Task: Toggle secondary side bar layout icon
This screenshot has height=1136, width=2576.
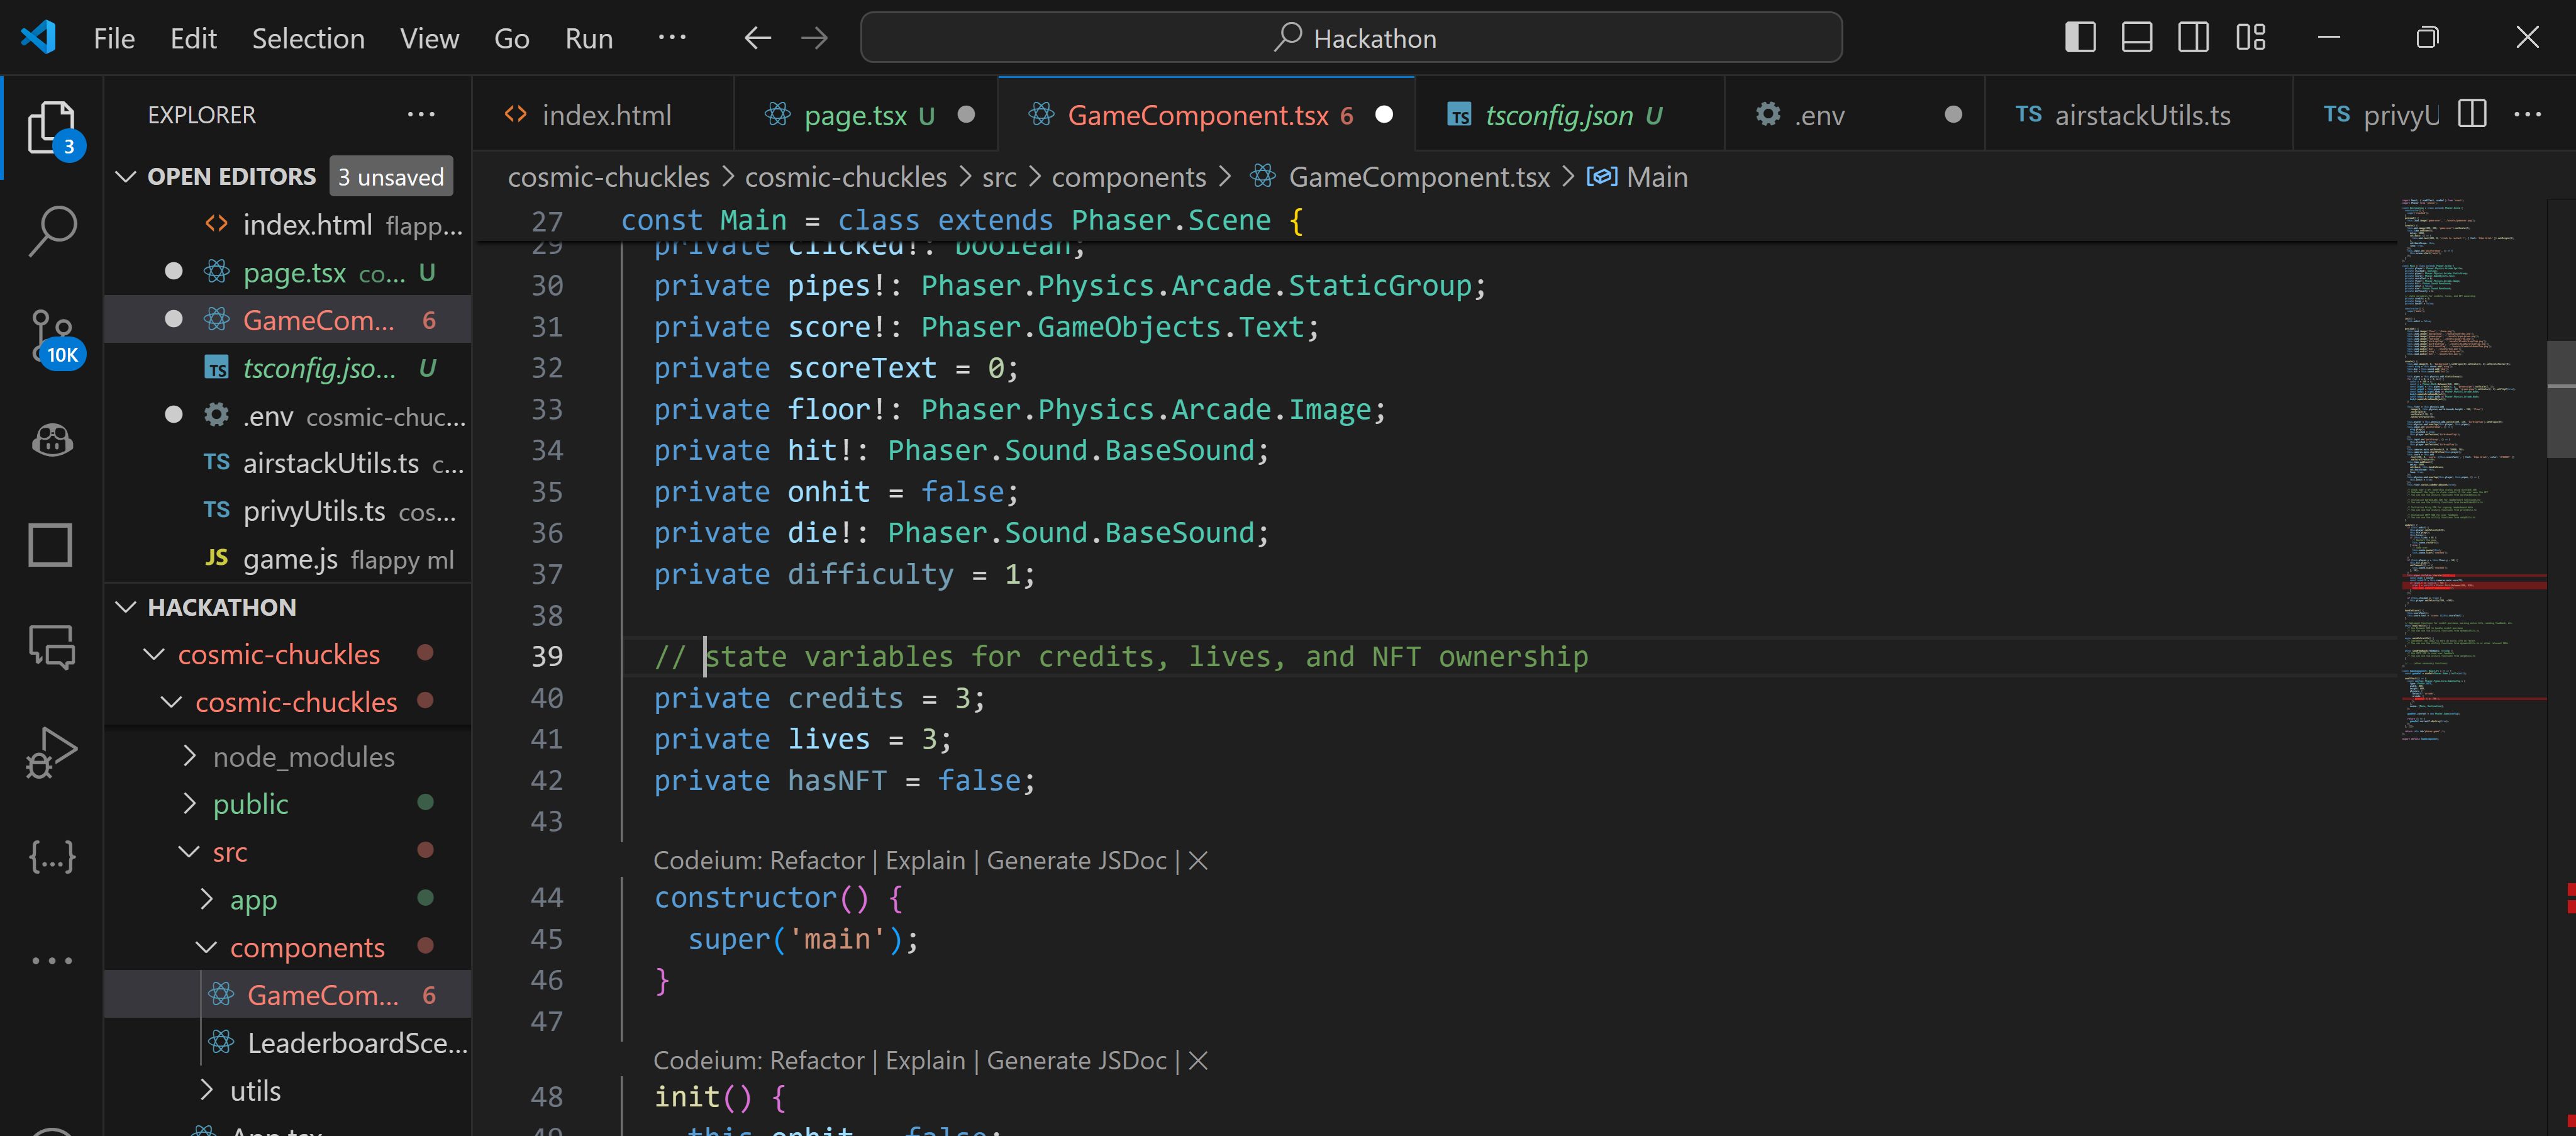Action: pos(2194,38)
